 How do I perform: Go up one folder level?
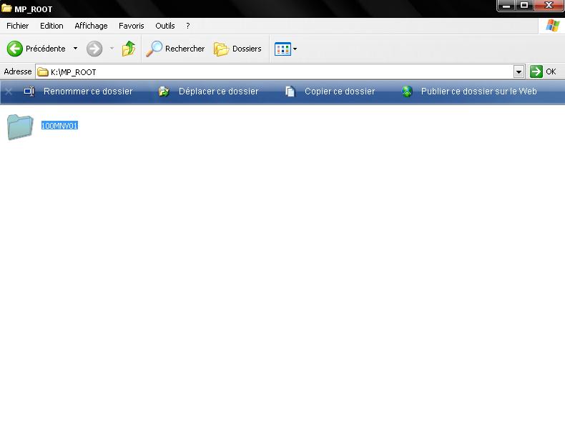pyautogui.click(x=129, y=49)
